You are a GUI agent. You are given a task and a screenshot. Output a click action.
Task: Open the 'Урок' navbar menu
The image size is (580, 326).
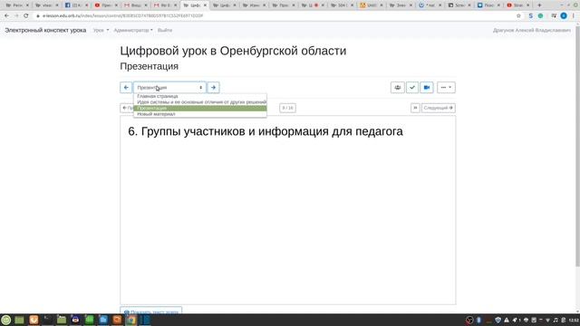[101, 30]
